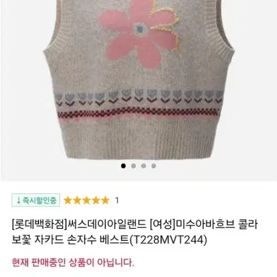Click the [롯데백화점] prefix in title

tap(40, 224)
